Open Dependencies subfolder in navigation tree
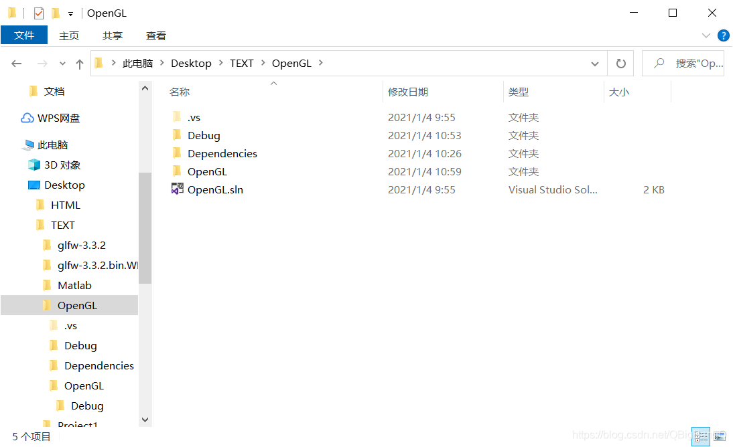Screen dimensions: 733x447 [x=99, y=366]
